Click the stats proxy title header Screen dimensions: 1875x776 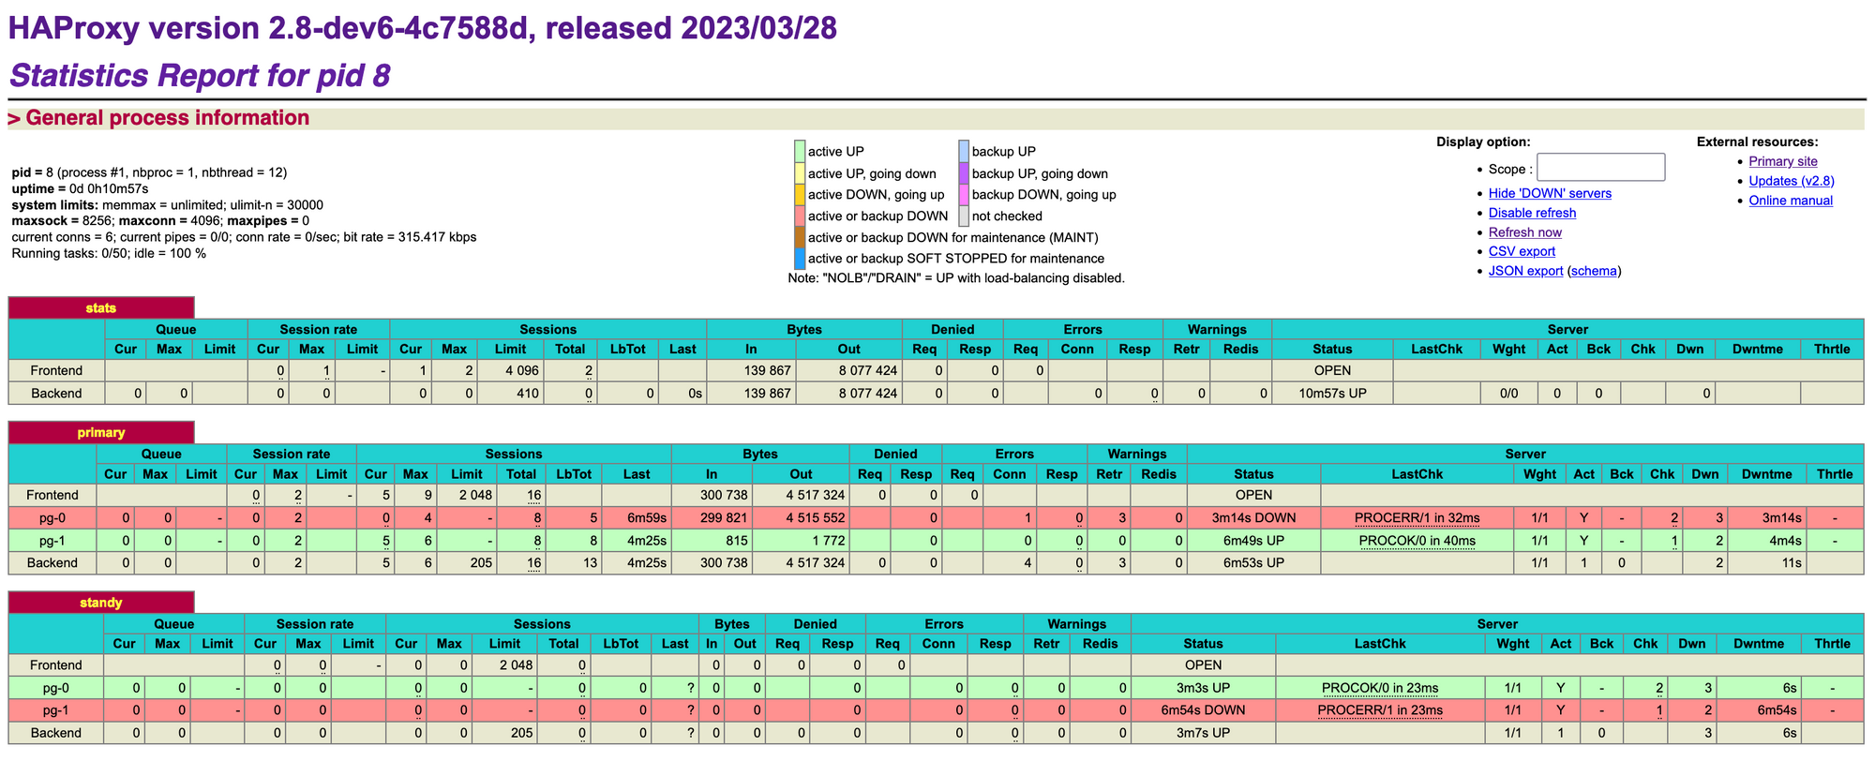[x=101, y=307]
